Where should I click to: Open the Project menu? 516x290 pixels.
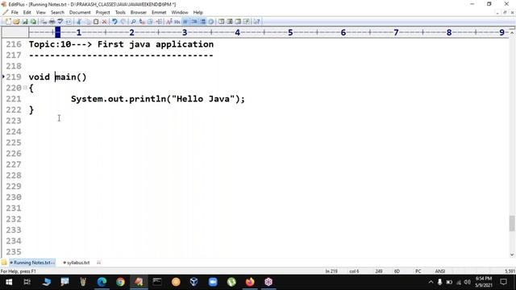pyautogui.click(x=102, y=12)
